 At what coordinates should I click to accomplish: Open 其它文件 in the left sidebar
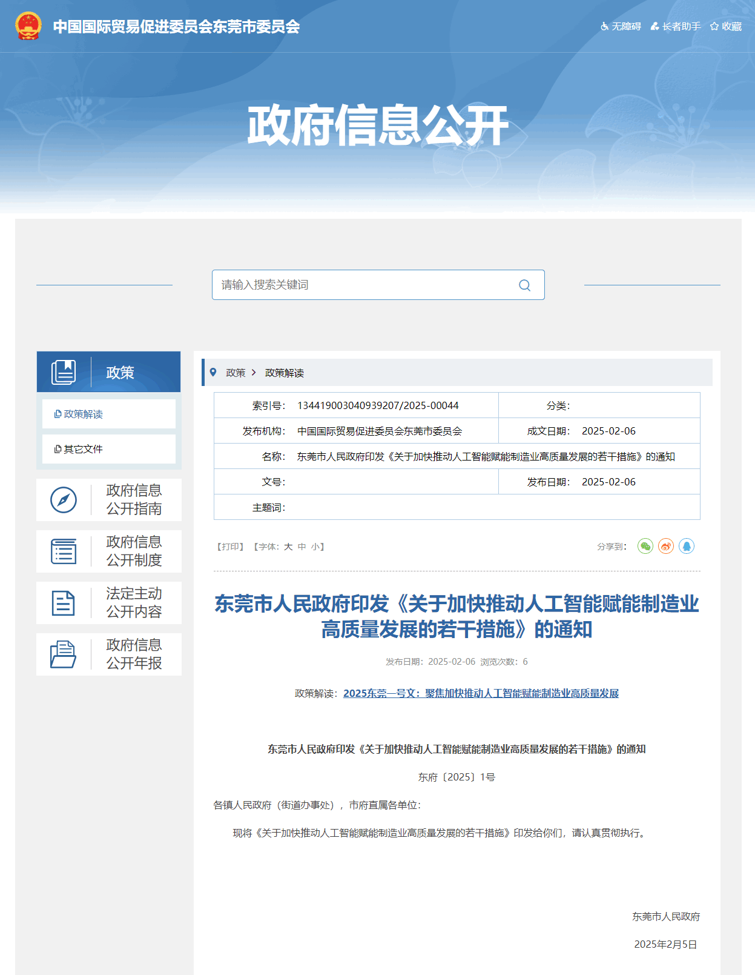83,449
